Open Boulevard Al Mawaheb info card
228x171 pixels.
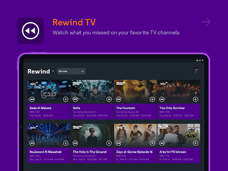(x=49, y=155)
